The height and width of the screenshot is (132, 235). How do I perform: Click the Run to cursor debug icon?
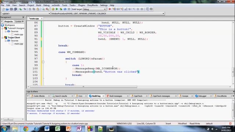click(x=114, y=9)
